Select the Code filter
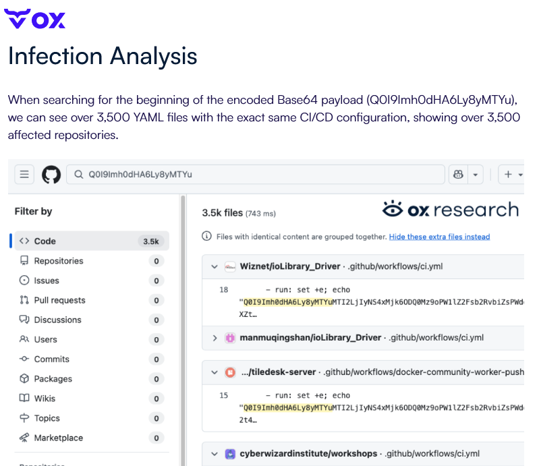The image size is (539, 466). [x=92, y=241]
